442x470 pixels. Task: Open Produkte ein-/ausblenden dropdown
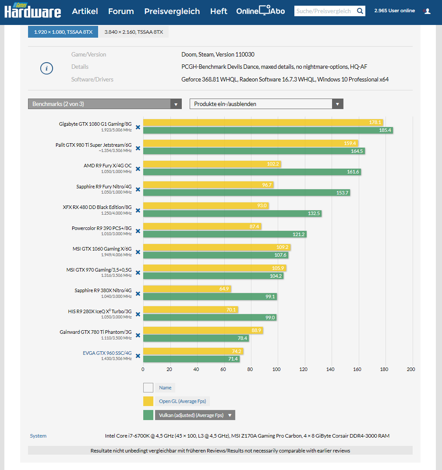266,104
